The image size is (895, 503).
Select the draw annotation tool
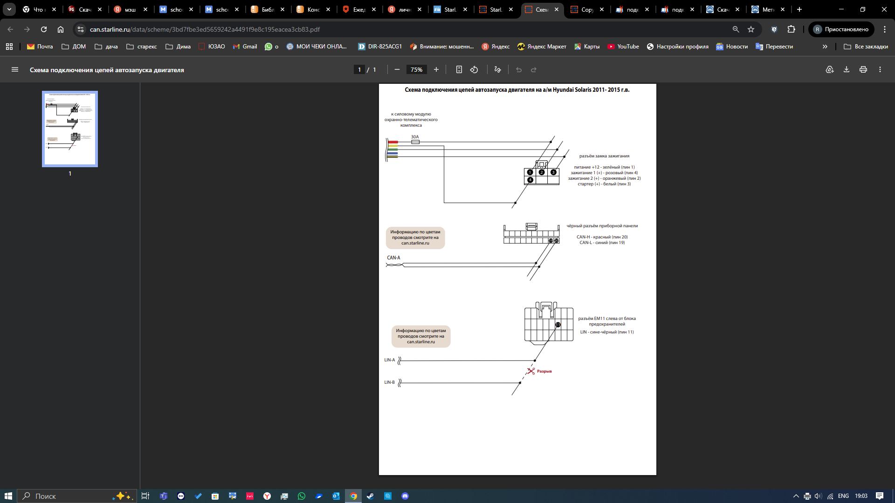498,70
